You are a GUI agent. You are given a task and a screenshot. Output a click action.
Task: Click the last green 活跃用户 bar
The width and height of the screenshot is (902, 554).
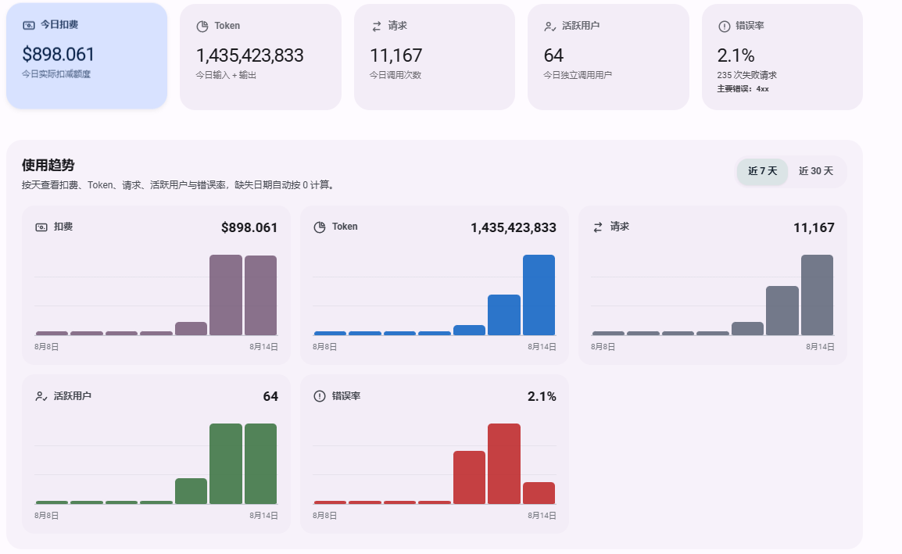[x=260, y=464]
